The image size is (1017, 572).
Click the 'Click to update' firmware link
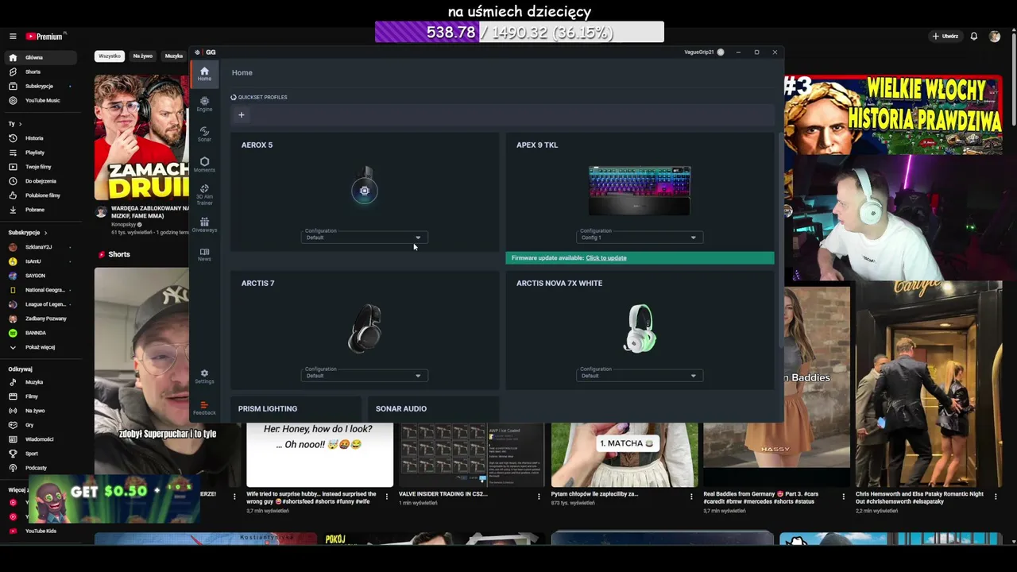606,258
